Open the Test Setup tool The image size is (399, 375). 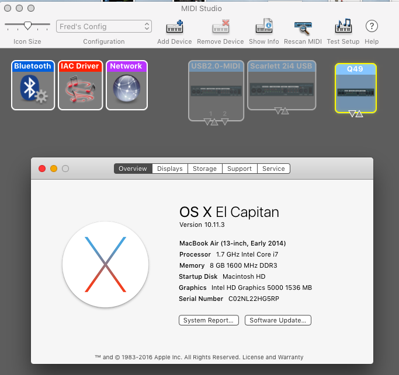[344, 26]
